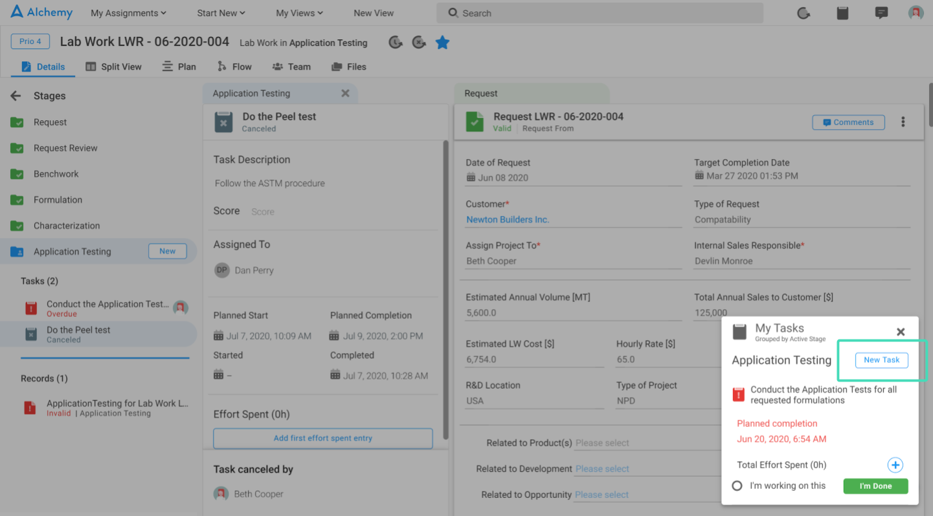Click the New View menu item

click(374, 13)
